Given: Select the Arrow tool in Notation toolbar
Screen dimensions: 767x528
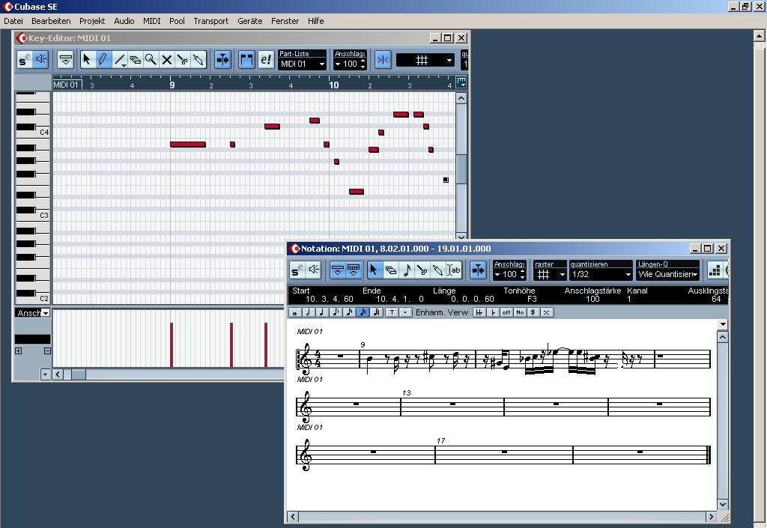Looking at the screenshot, I should click(375, 270).
